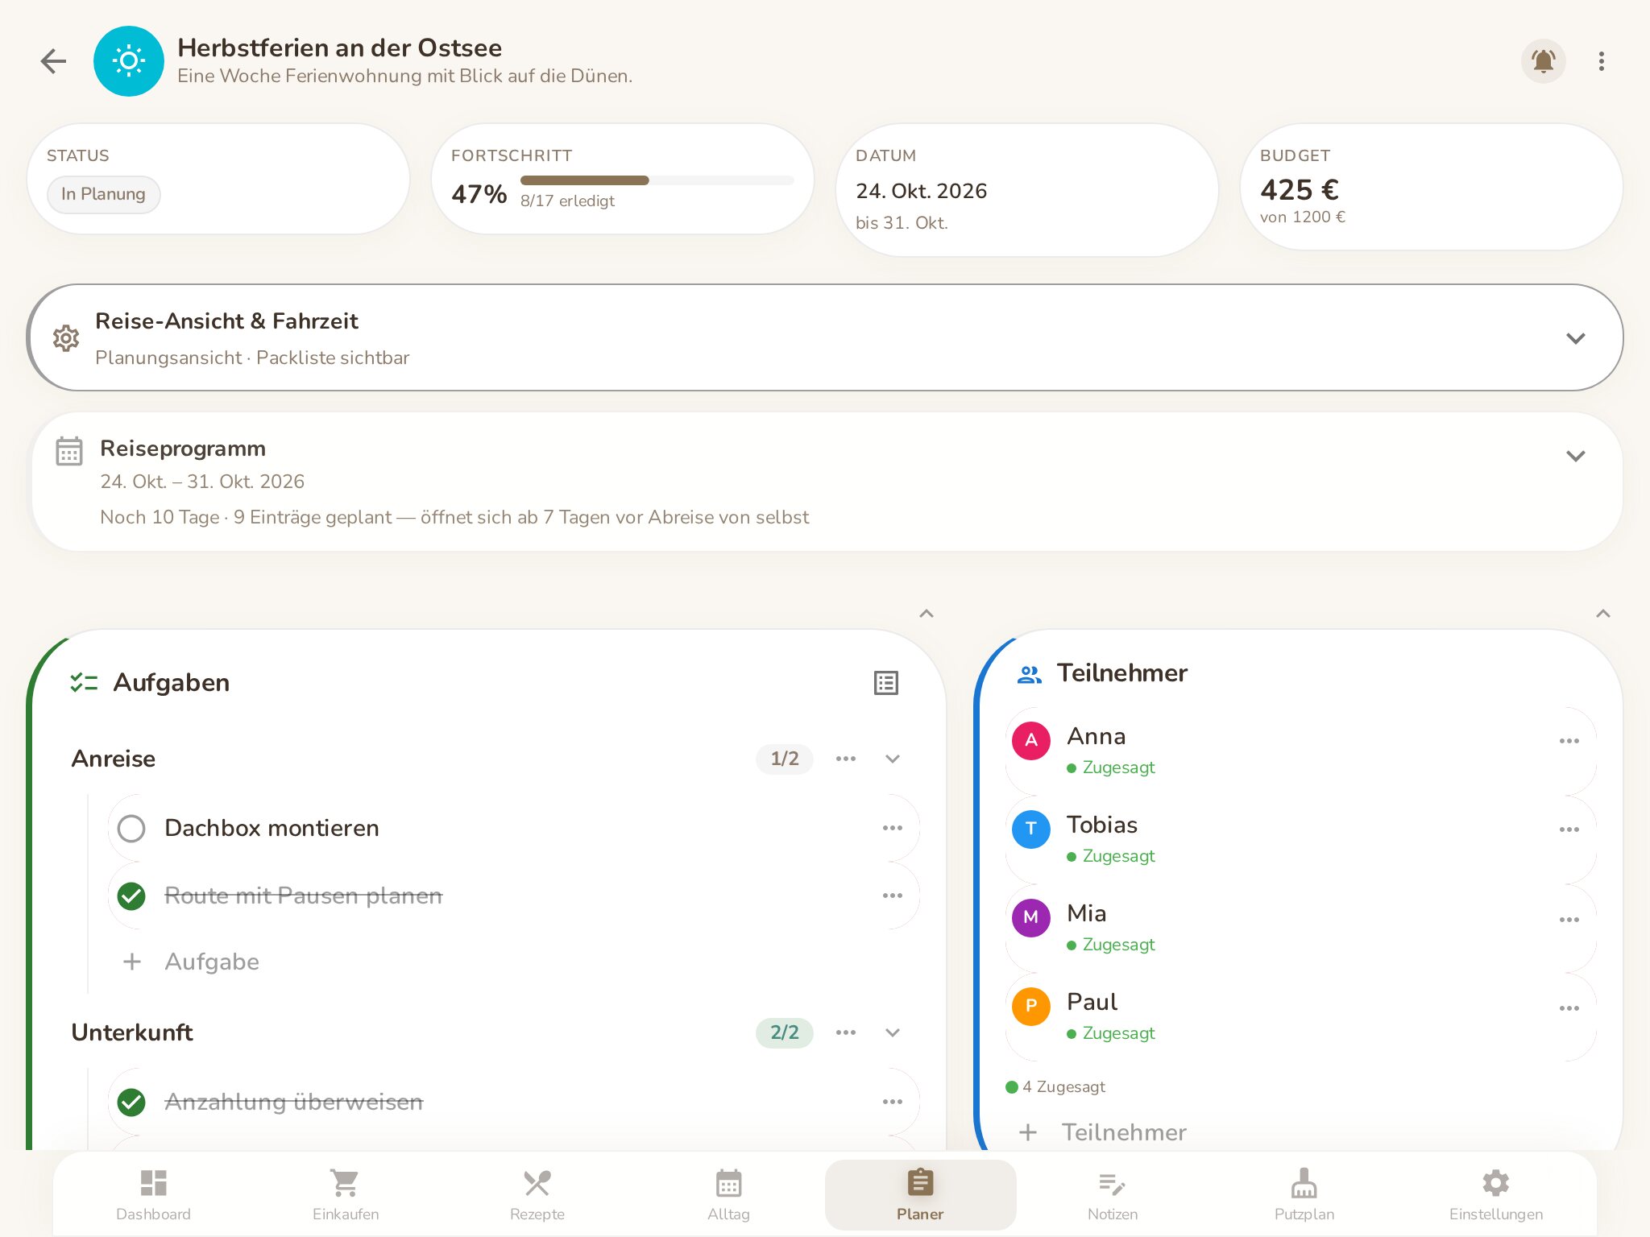This screenshot has width=1650, height=1237.
Task: Tap the sun trip icon
Action: [x=129, y=61]
